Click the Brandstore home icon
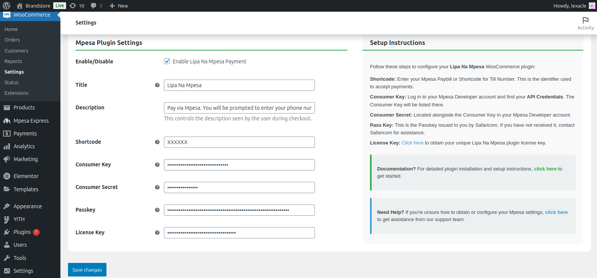Viewport: 597px width, 278px height. pyautogui.click(x=20, y=6)
